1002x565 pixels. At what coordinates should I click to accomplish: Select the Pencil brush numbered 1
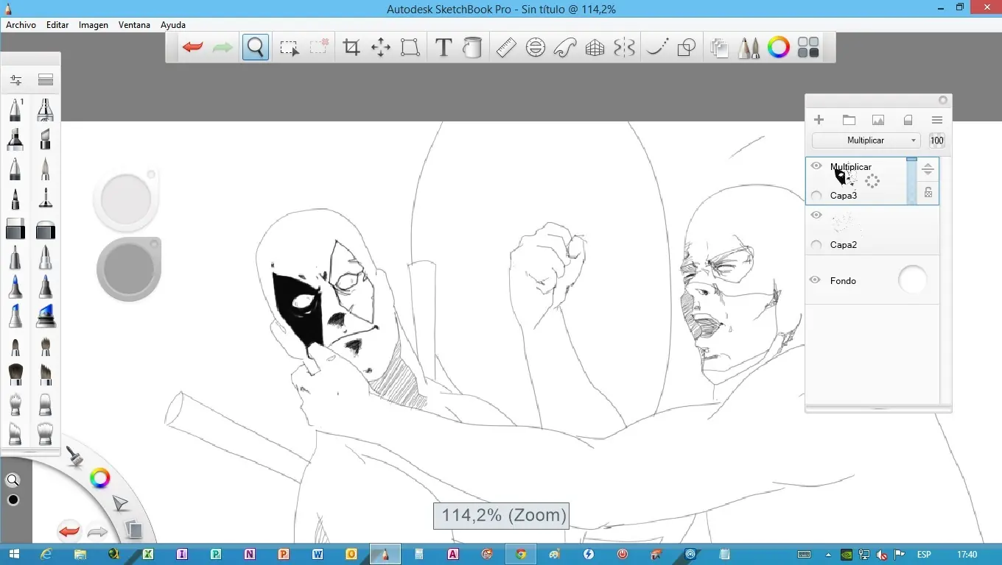pos(15,110)
